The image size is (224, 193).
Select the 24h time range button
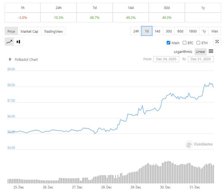point(136,31)
